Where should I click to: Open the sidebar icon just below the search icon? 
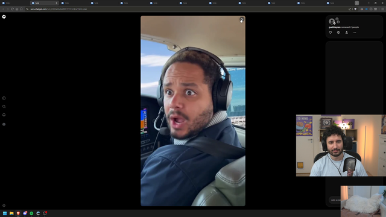pyautogui.click(x=4, y=115)
